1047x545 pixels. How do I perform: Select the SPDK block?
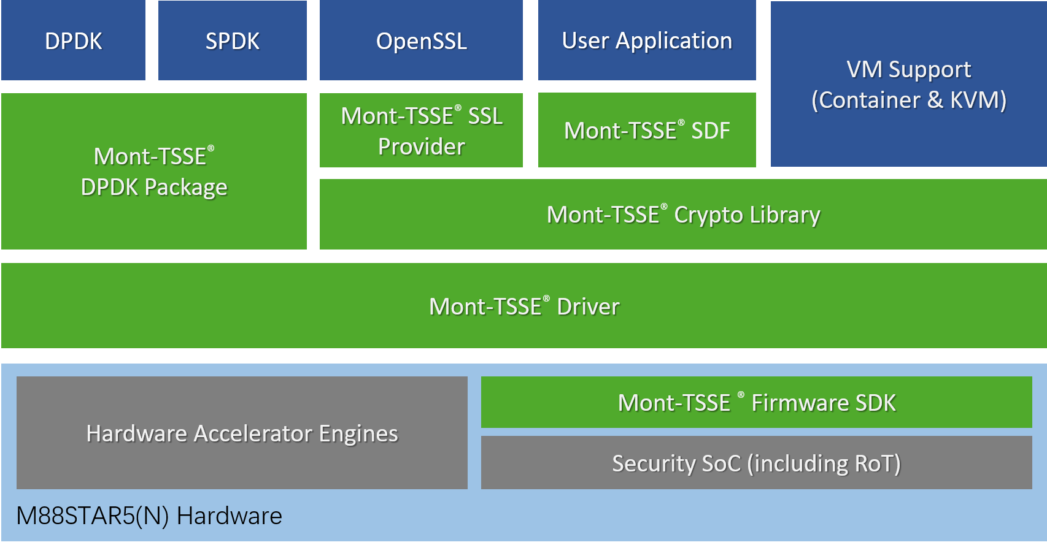click(x=233, y=40)
